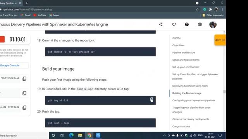
Task: Click the Build your image heading
Action: pyautogui.click(x=58, y=69)
